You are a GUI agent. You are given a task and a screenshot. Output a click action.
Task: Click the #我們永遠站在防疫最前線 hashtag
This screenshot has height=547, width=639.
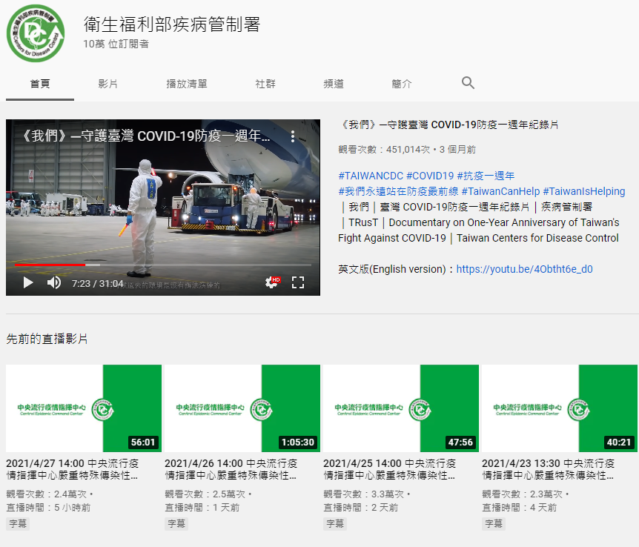pyautogui.click(x=398, y=191)
